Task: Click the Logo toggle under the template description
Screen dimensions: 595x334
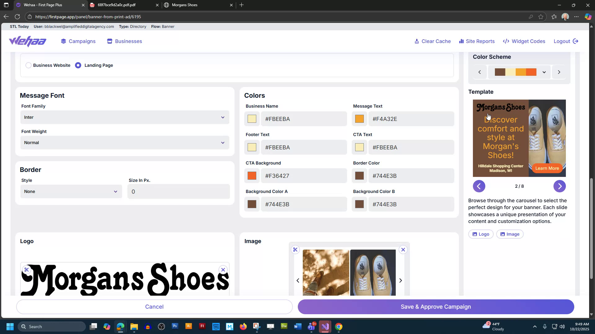Action: tap(481, 234)
